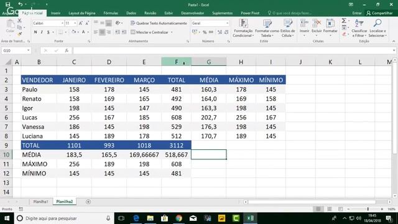
Task: Decrease decimal places icon
Action: pos(226,32)
